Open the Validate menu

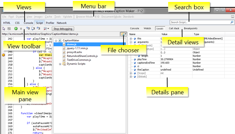68,17
